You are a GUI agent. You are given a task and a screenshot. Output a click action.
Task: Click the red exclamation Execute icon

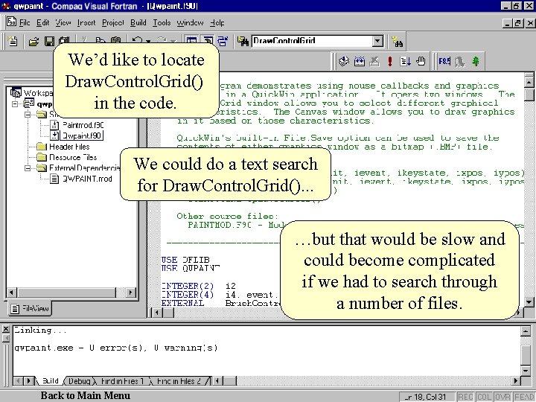click(x=389, y=62)
